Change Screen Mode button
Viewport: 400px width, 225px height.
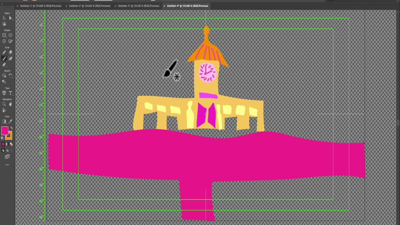point(7,157)
